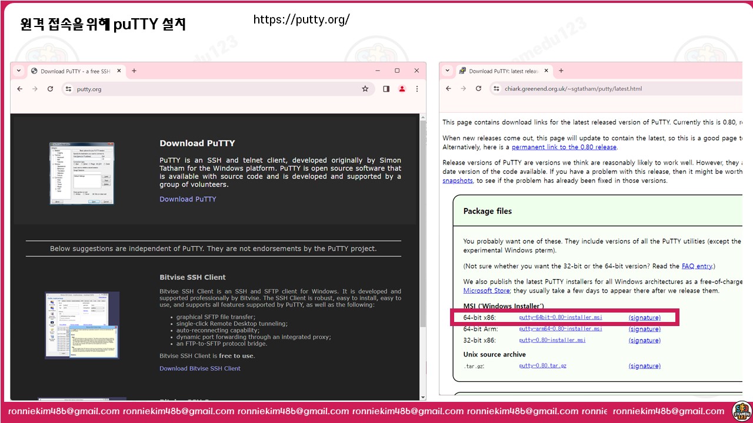Close the 'Download PuTTY: latest release' tab
Viewport: 753px width, 423px height.
[x=547, y=71]
